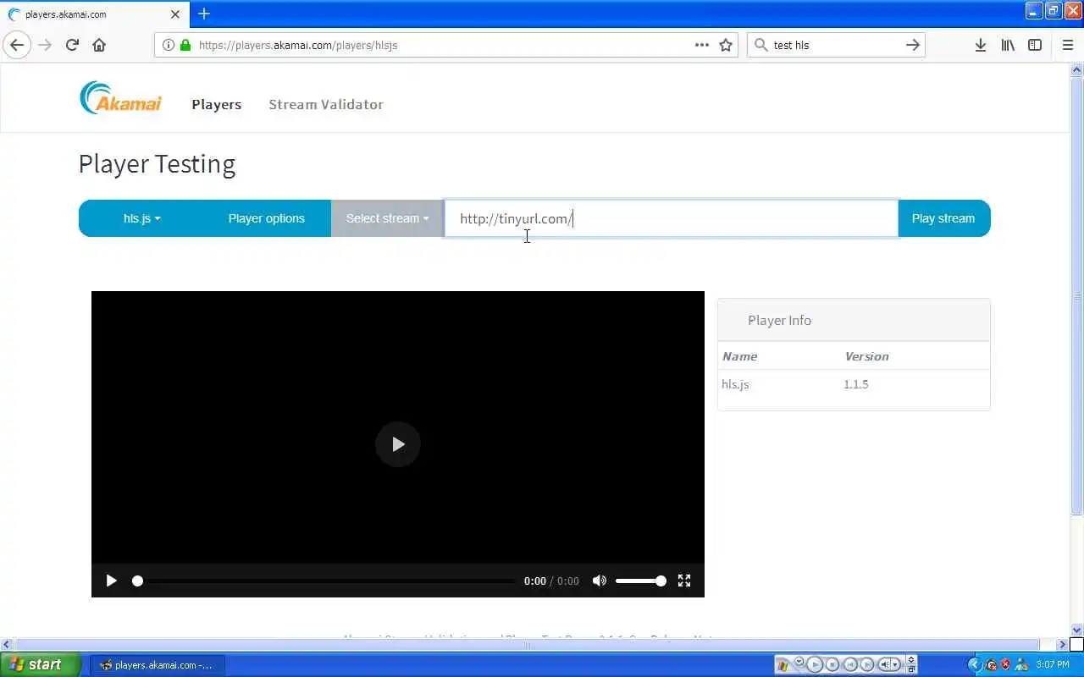1084x677 pixels.
Task: Show site information for the page
Action: [168, 45]
